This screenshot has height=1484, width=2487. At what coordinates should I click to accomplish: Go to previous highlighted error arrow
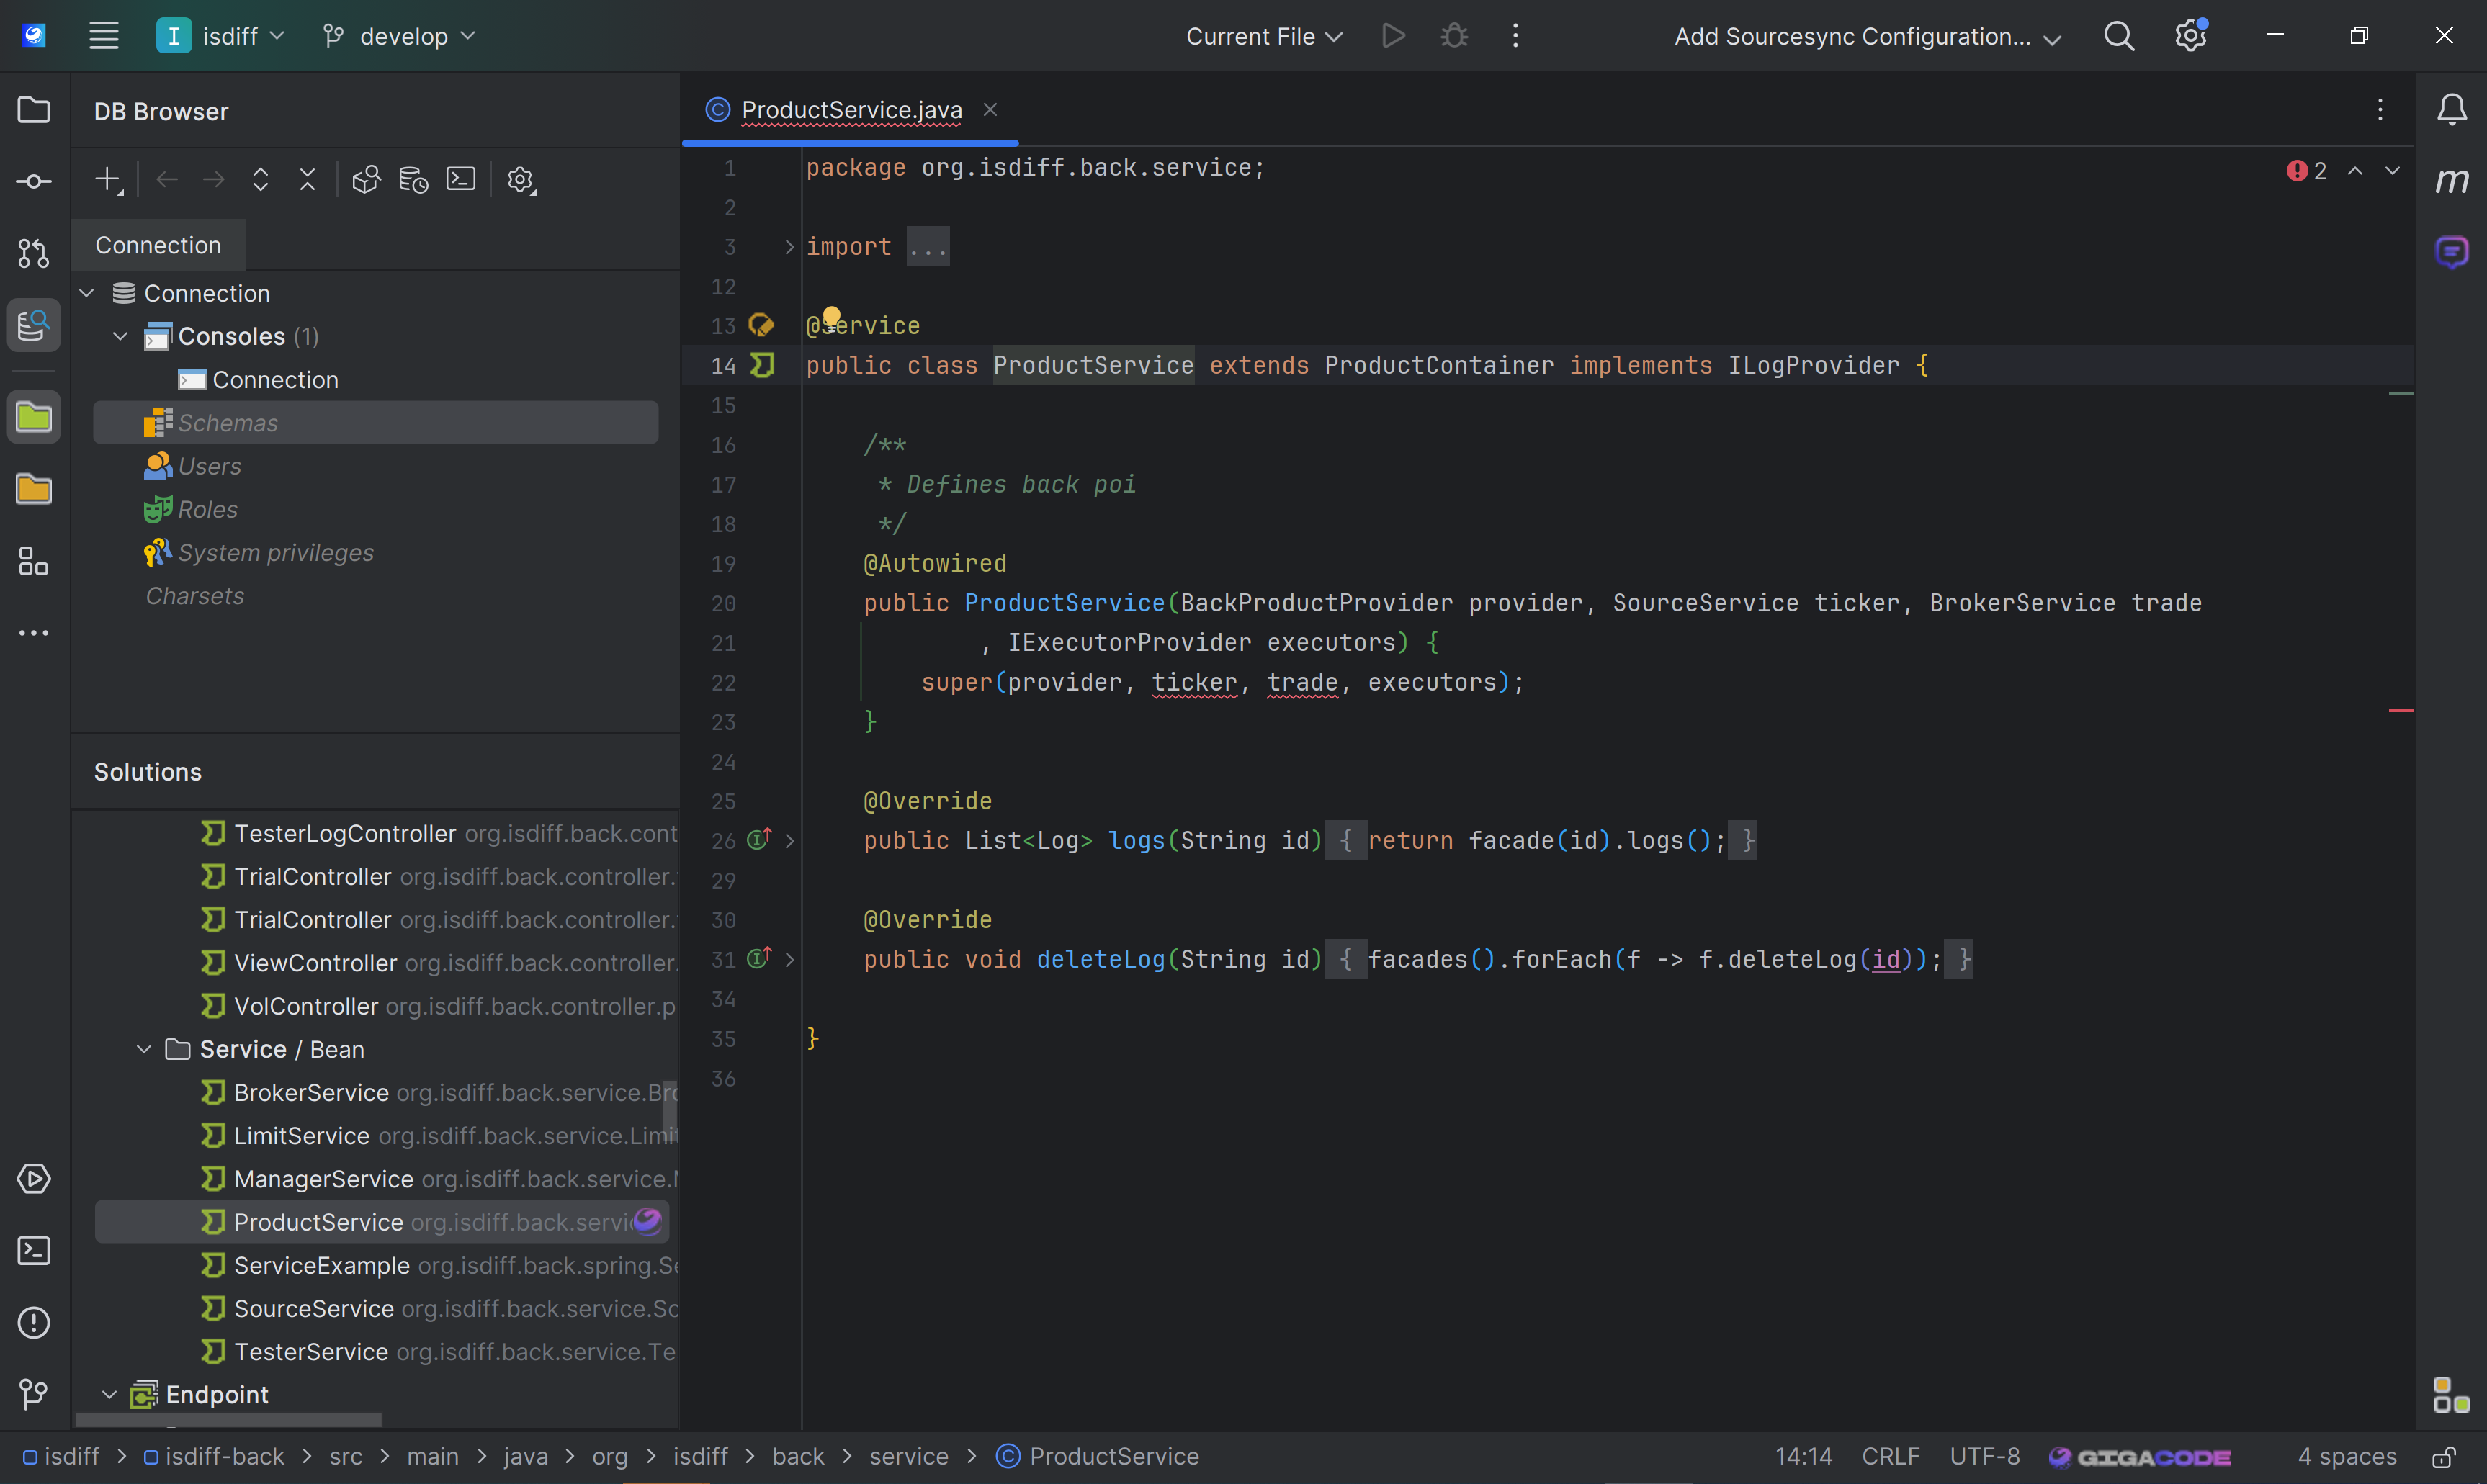(2356, 171)
